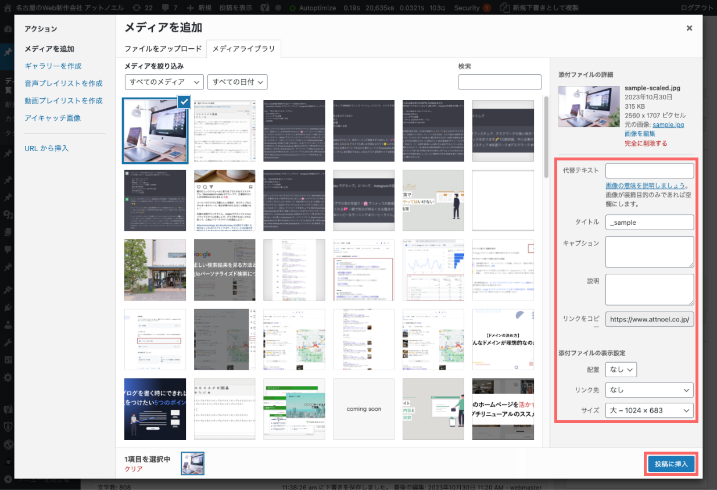717x490 pixels.
Task: Open the すべての日付 date filter dropdown
Action: point(237,82)
